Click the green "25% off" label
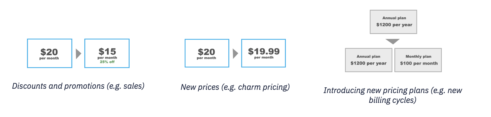This screenshot has height=117, width=491. [107, 62]
